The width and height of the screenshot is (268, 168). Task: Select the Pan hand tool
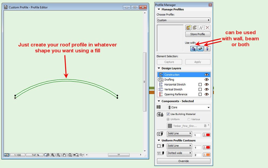[x=64, y=155]
